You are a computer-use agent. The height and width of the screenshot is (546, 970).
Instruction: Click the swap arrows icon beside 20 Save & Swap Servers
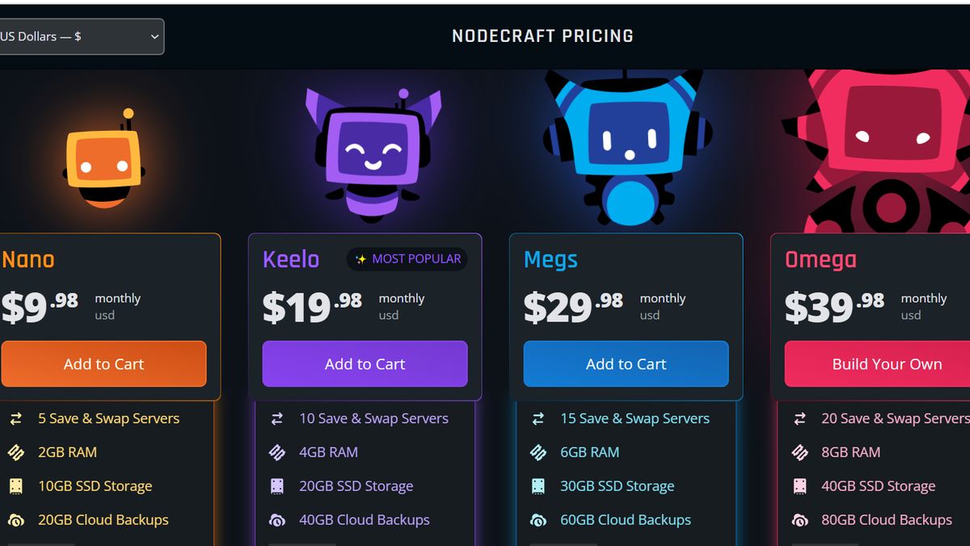(800, 418)
